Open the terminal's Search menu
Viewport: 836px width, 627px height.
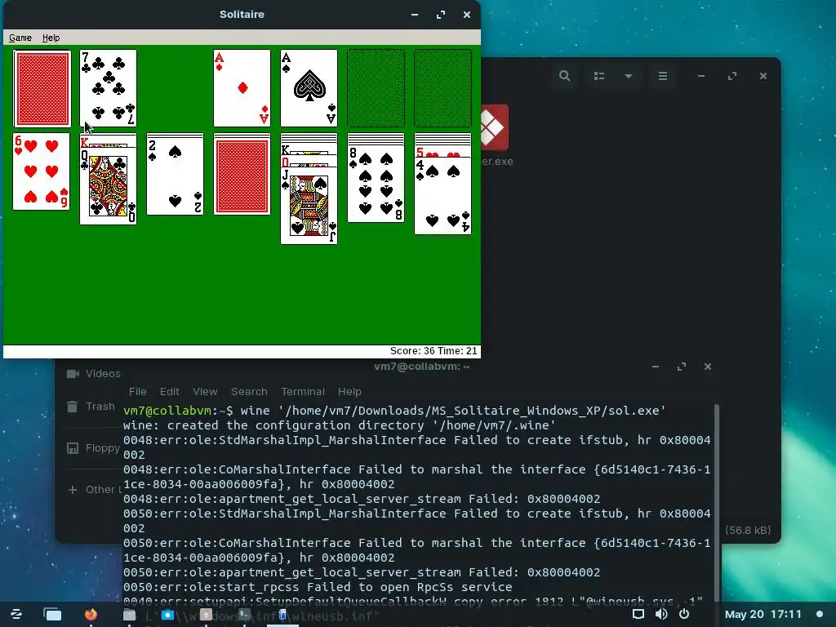coord(249,391)
